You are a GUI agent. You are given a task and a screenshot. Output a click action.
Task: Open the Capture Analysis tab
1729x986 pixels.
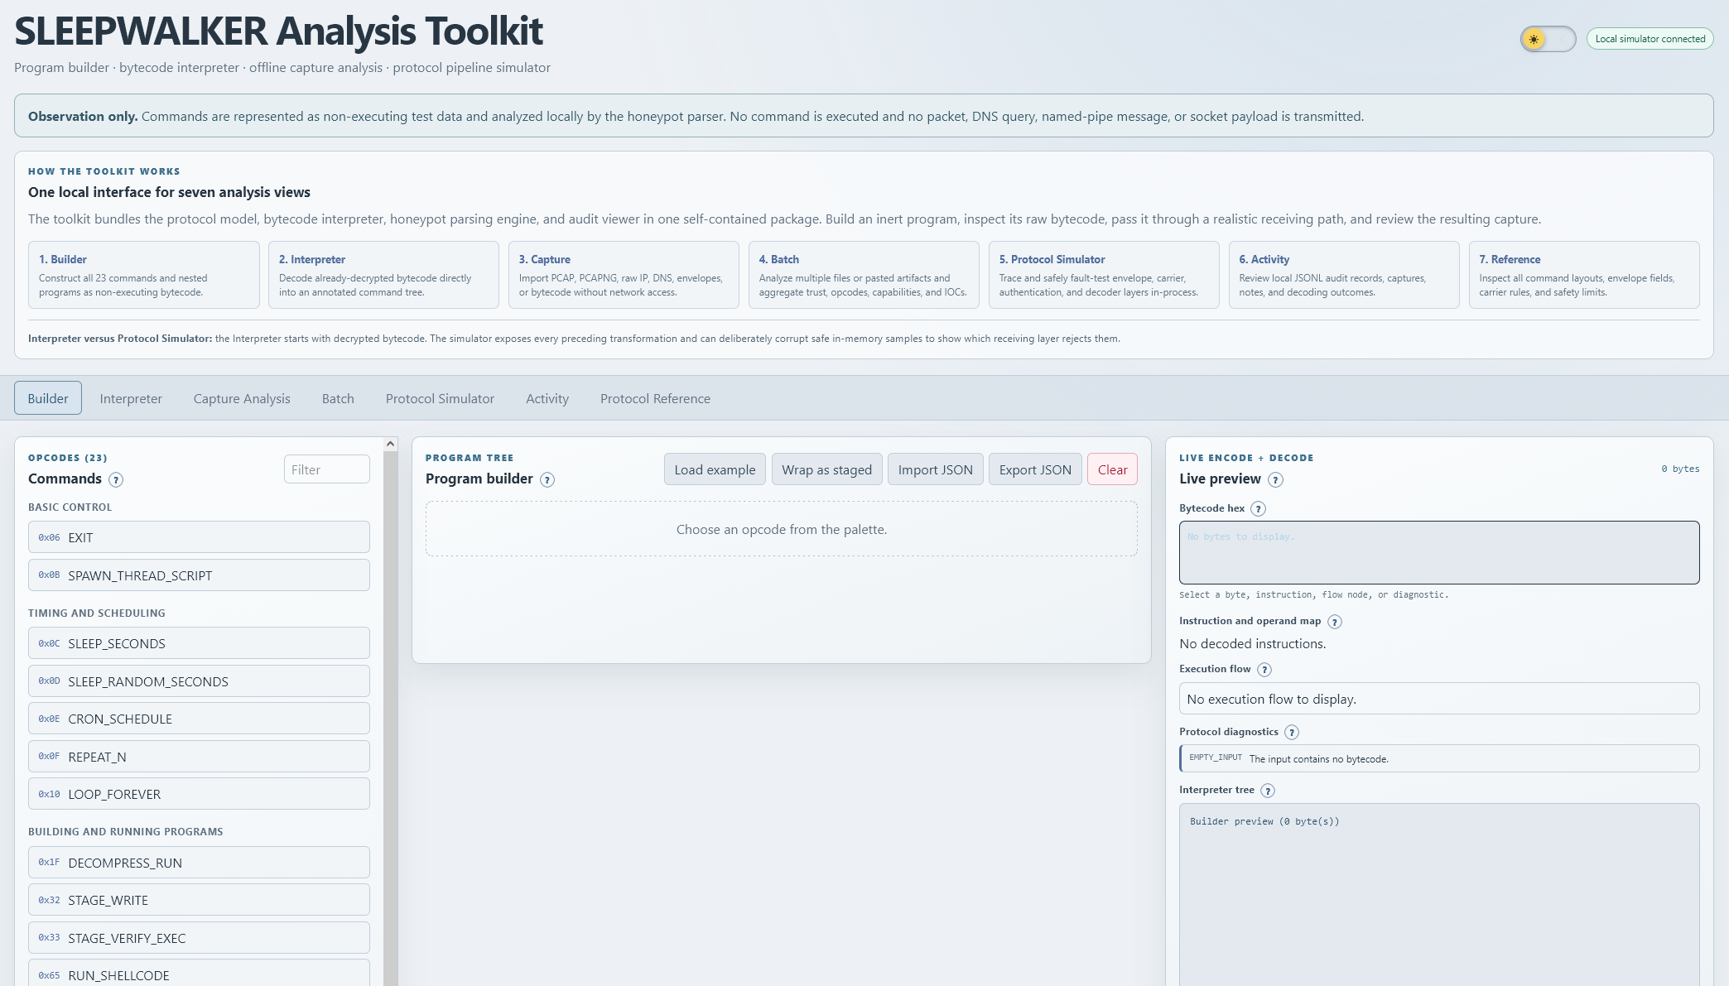pyautogui.click(x=242, y=398)
